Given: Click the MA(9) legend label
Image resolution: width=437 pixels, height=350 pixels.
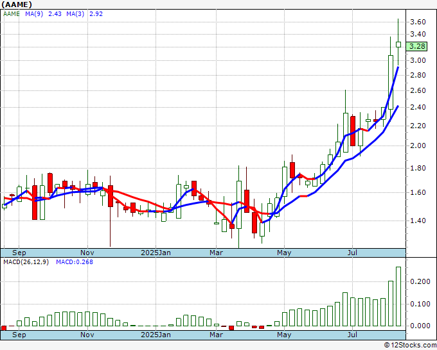Looking at the screenshot, I should tap(34, 14).
